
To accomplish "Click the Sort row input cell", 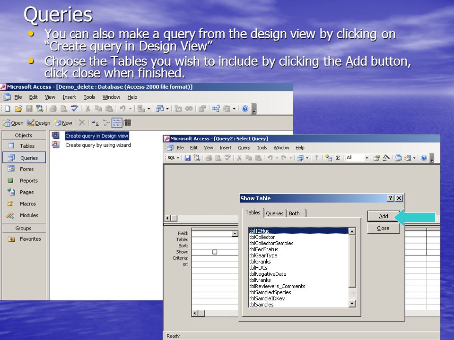I will click(x=215, y=246).
